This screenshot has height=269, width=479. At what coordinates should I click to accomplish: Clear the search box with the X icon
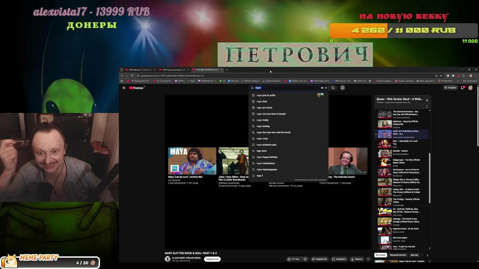pos(326,88)
